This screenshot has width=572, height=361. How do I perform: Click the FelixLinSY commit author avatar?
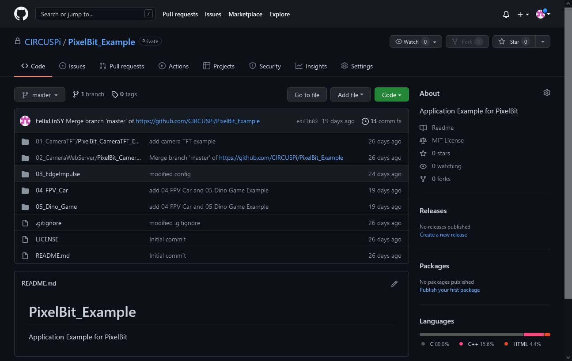pos(25,121)
